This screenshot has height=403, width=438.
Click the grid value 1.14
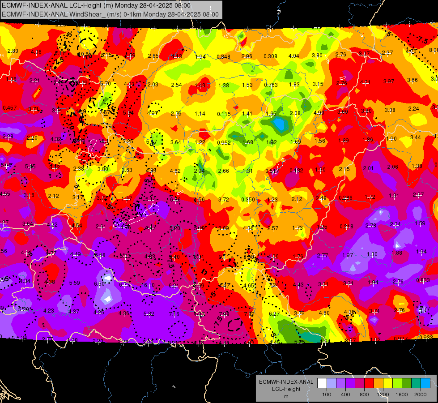200,114
